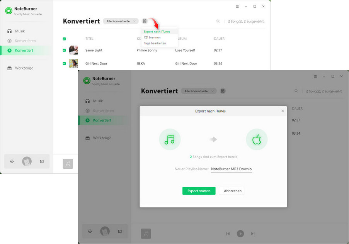Click album name Lose Yourself
The height and width of the screenshot is (244, 349).
tap(185, 50)
